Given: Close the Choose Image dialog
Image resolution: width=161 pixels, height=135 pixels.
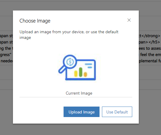Looking at the screenshot, I should [x=129, y=20].
